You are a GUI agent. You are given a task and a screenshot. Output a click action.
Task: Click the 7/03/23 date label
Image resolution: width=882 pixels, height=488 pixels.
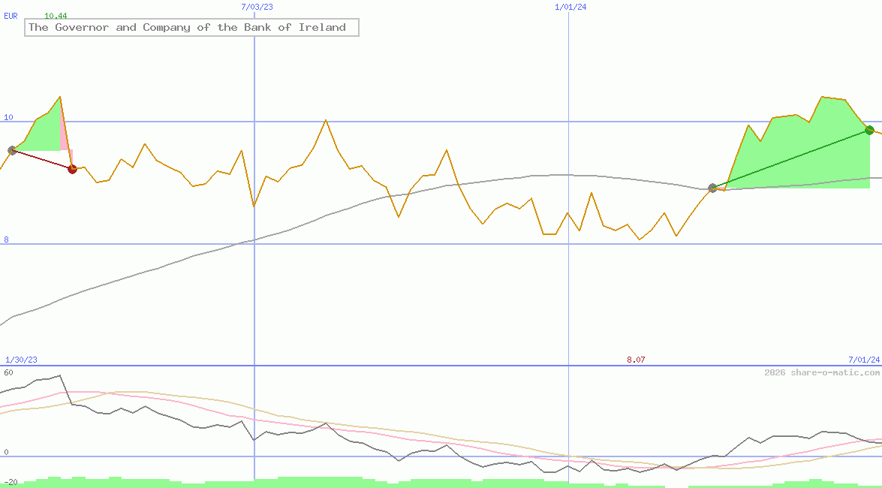(x=257, y=7)
